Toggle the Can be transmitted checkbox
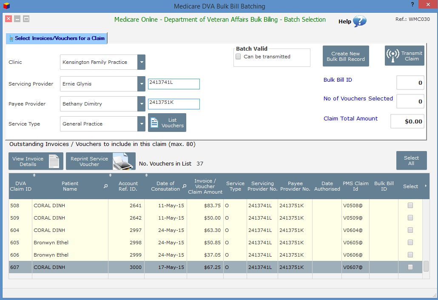Image resolution: width=438 pixels, height=300 pixels. pos(238,57)
